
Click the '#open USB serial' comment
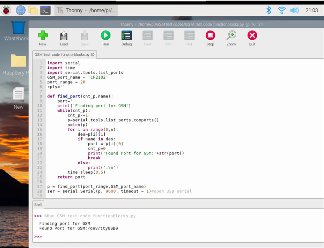click(171, 191)
